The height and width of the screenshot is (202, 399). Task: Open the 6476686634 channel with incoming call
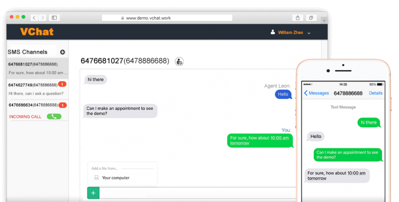tap(37, 110)
